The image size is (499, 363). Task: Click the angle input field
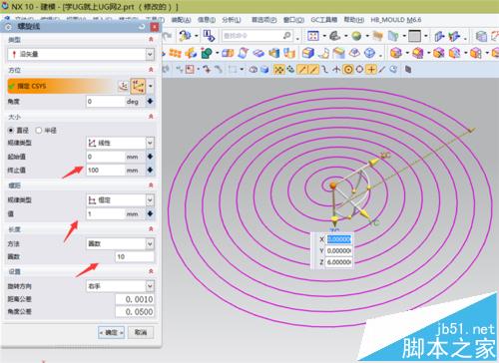106,102
